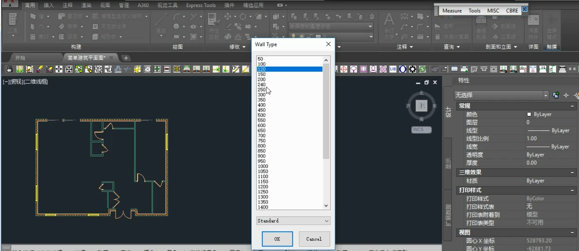Viewport: 579px width, 251px height.
Task: Expand the 修改 panel dropdown arrow
Action: (244, 47)
